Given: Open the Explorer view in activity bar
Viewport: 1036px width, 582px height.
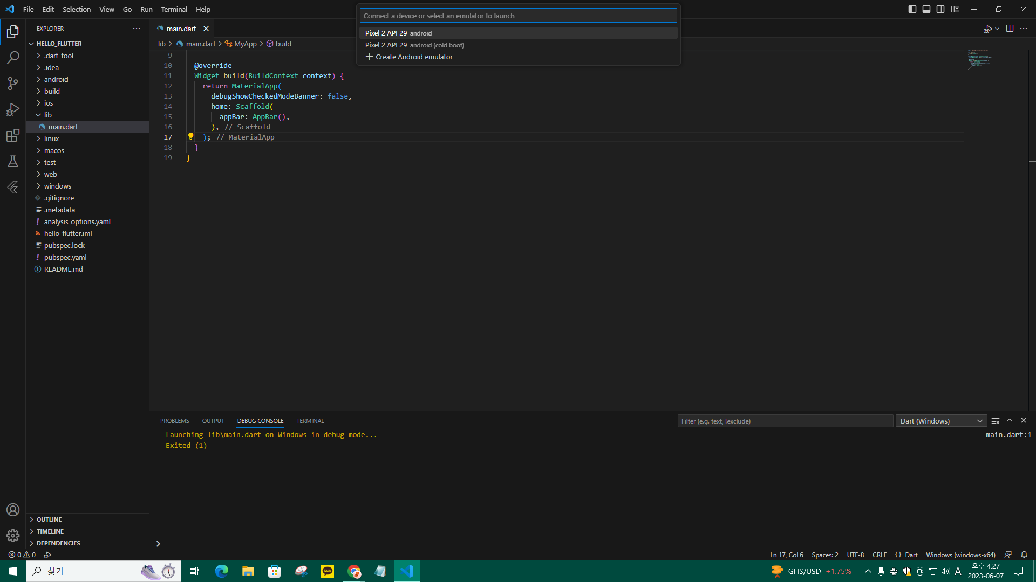Looking at the screenshot, I should (13, 32).
